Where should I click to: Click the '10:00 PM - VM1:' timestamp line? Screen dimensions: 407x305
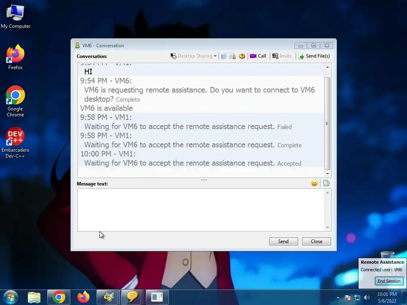108,154
